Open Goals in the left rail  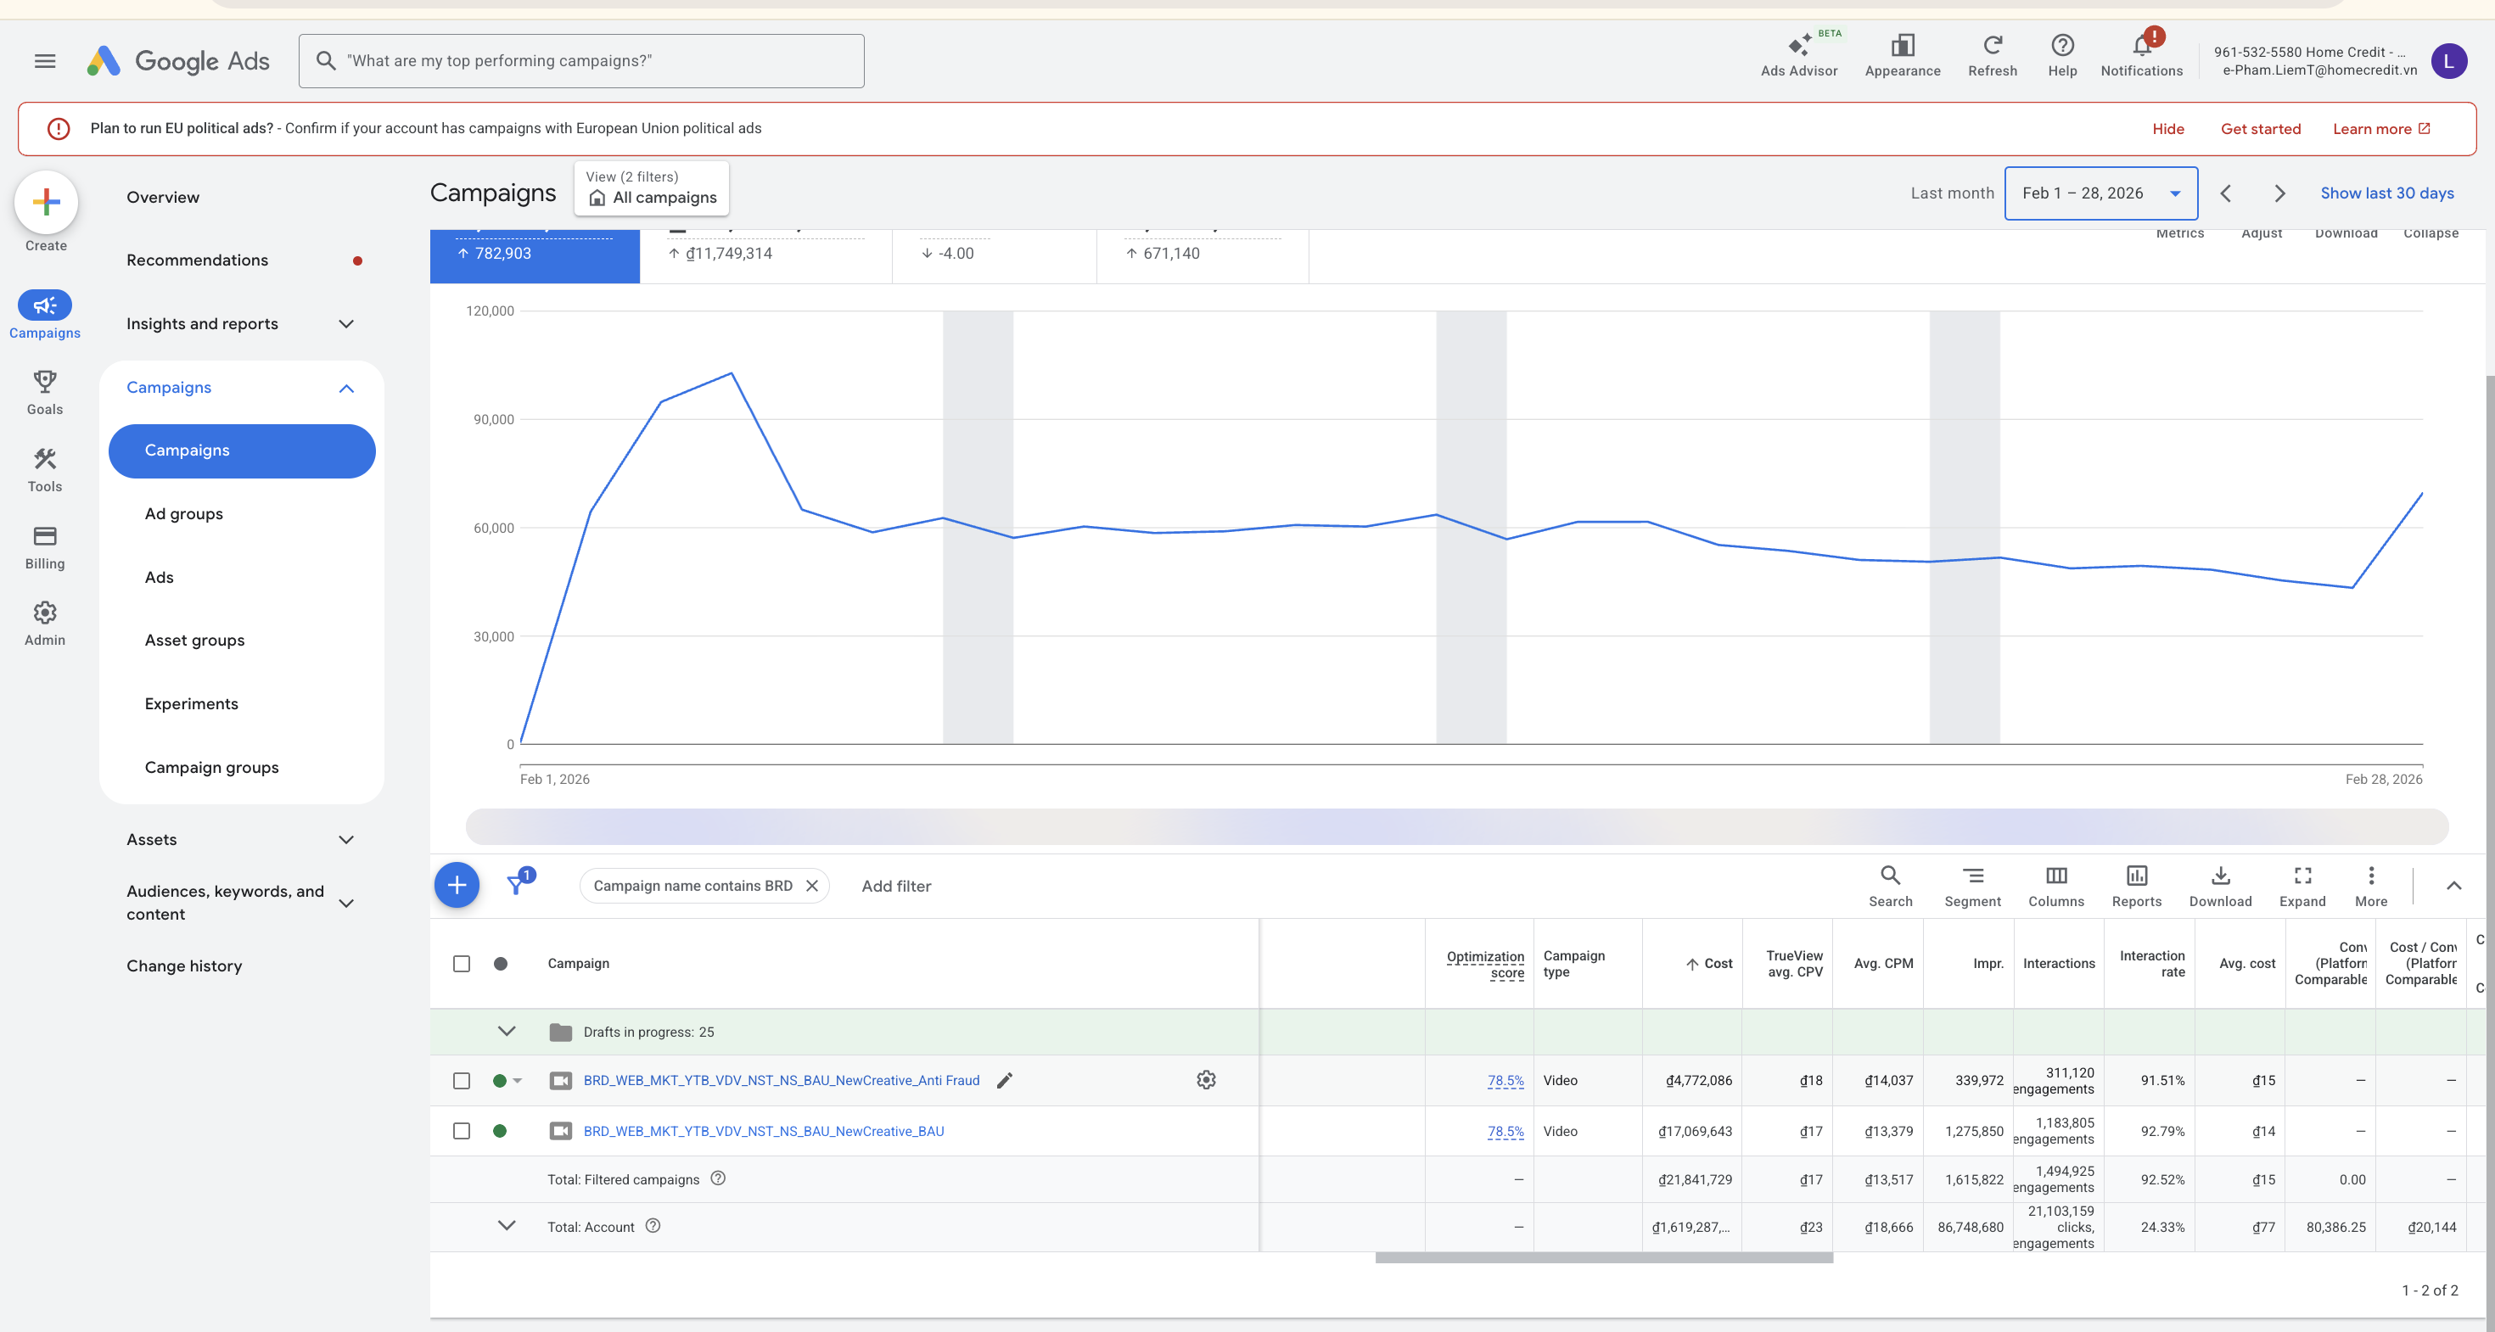44,392
